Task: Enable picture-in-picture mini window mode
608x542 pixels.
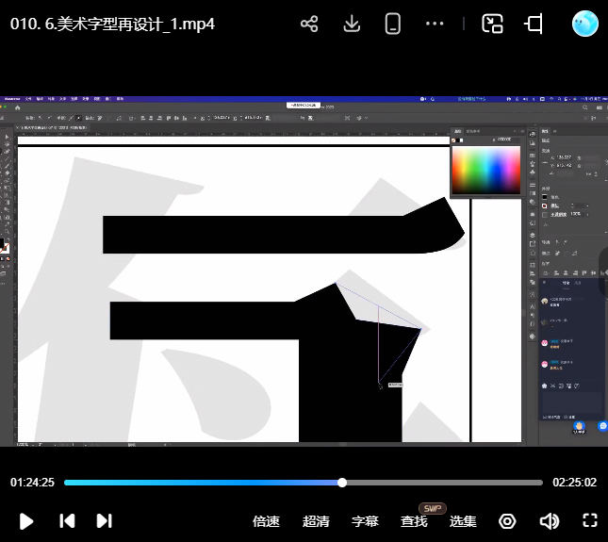Action: 492,24
